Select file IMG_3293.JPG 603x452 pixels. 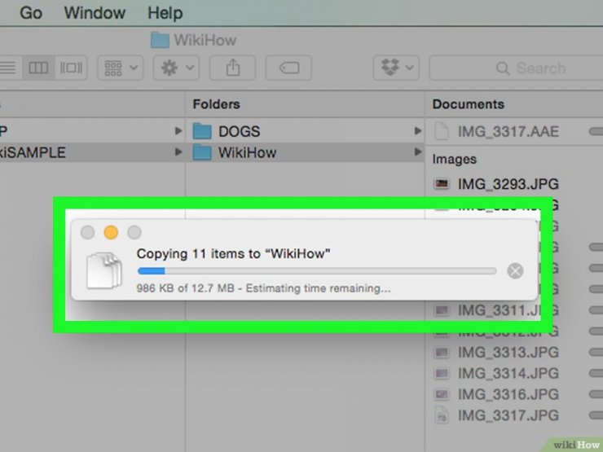click(x=508, y=184)
